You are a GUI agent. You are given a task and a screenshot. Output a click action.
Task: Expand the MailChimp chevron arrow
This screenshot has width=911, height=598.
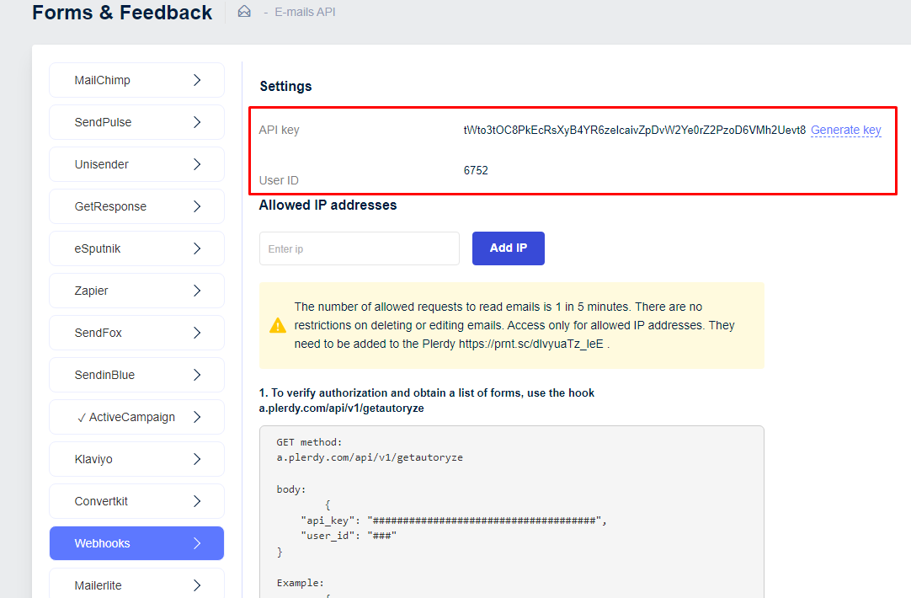click(x=197, y=80)
